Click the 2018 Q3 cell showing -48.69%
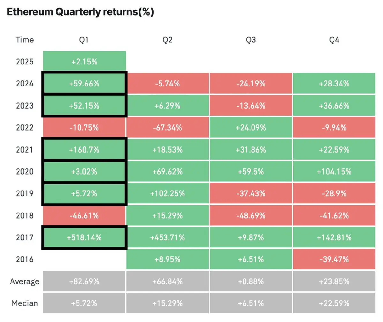The width and height of the screenshot is (383, 322). pos(251,216)
